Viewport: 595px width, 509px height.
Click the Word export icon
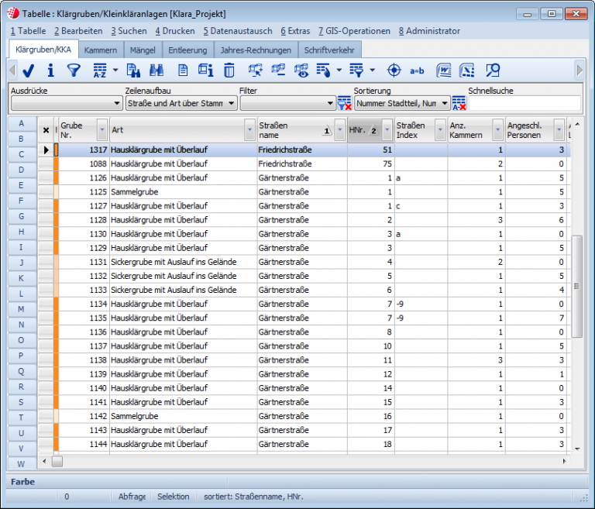[x=444, y=71]
